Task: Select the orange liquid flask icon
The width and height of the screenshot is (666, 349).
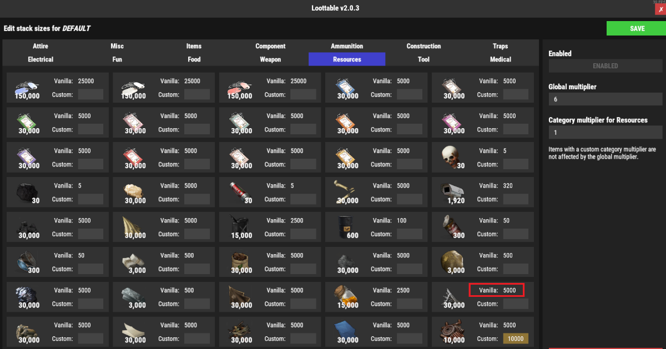Action: coord(346,295)
